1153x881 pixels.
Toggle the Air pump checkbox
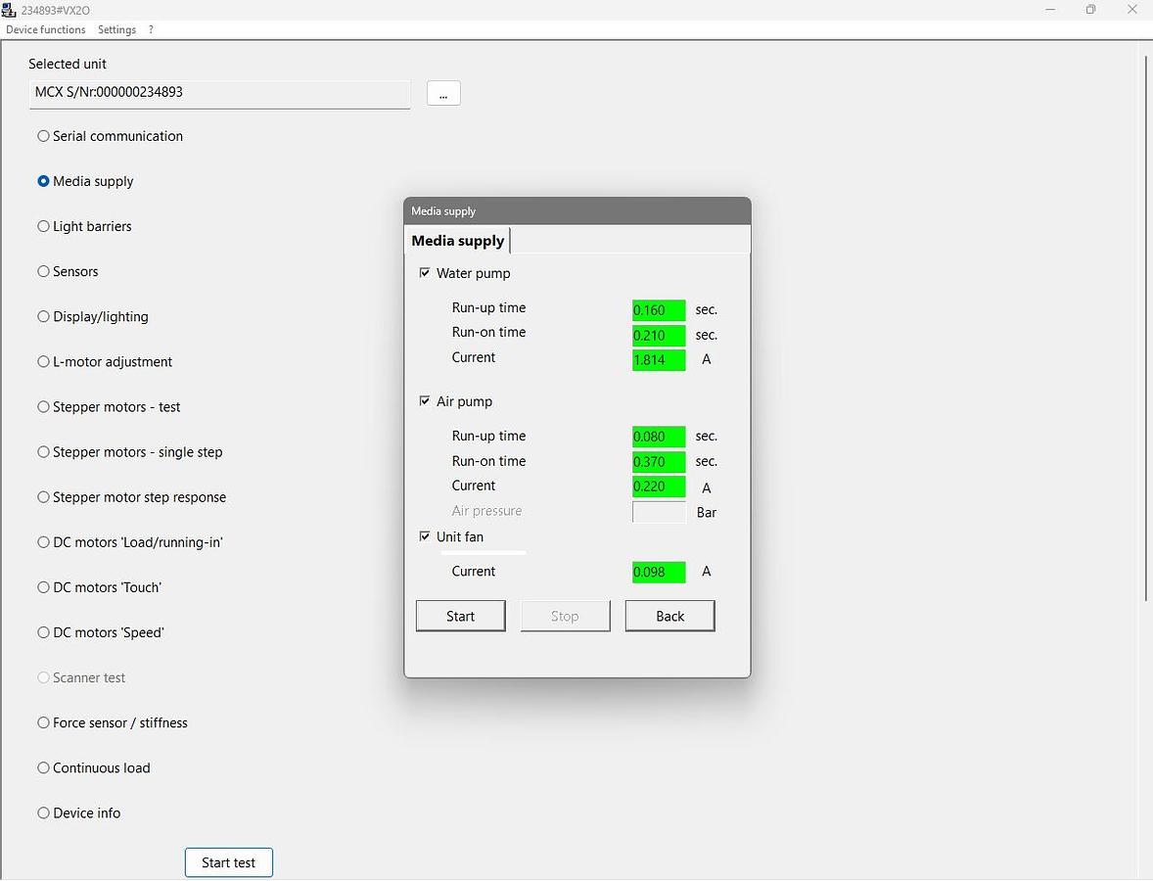pos(425,401)
